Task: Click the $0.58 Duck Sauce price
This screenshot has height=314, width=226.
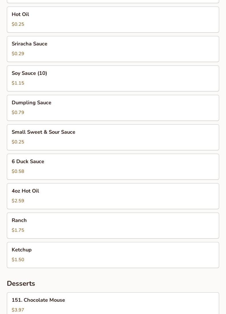Action: (18, 171)
